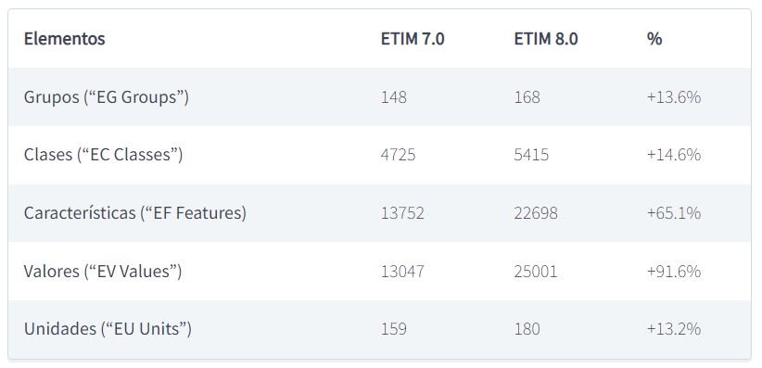Select the Características ("EF Features) row label
The image size is (762, 368).
135,213
